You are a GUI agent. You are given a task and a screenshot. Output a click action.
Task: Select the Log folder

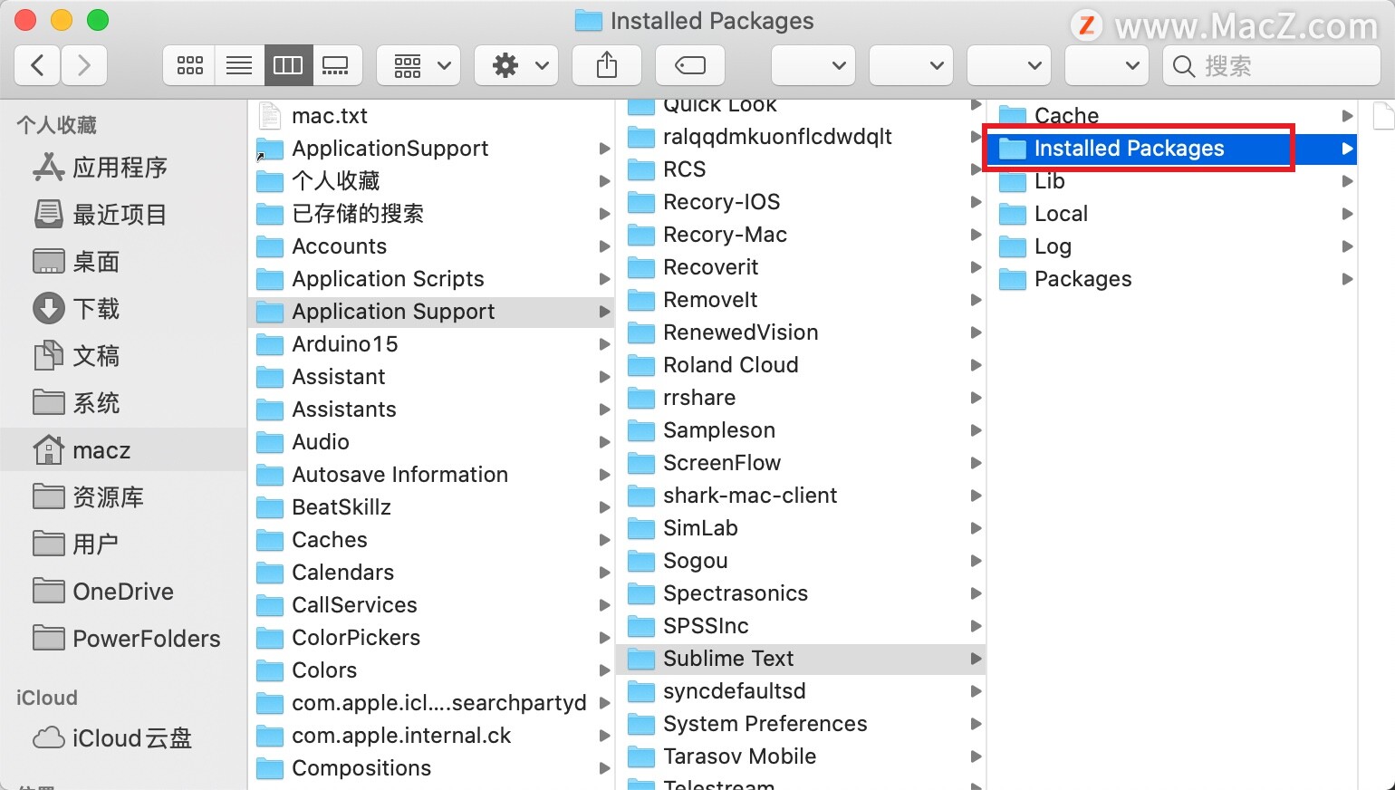click(1172, 246)
